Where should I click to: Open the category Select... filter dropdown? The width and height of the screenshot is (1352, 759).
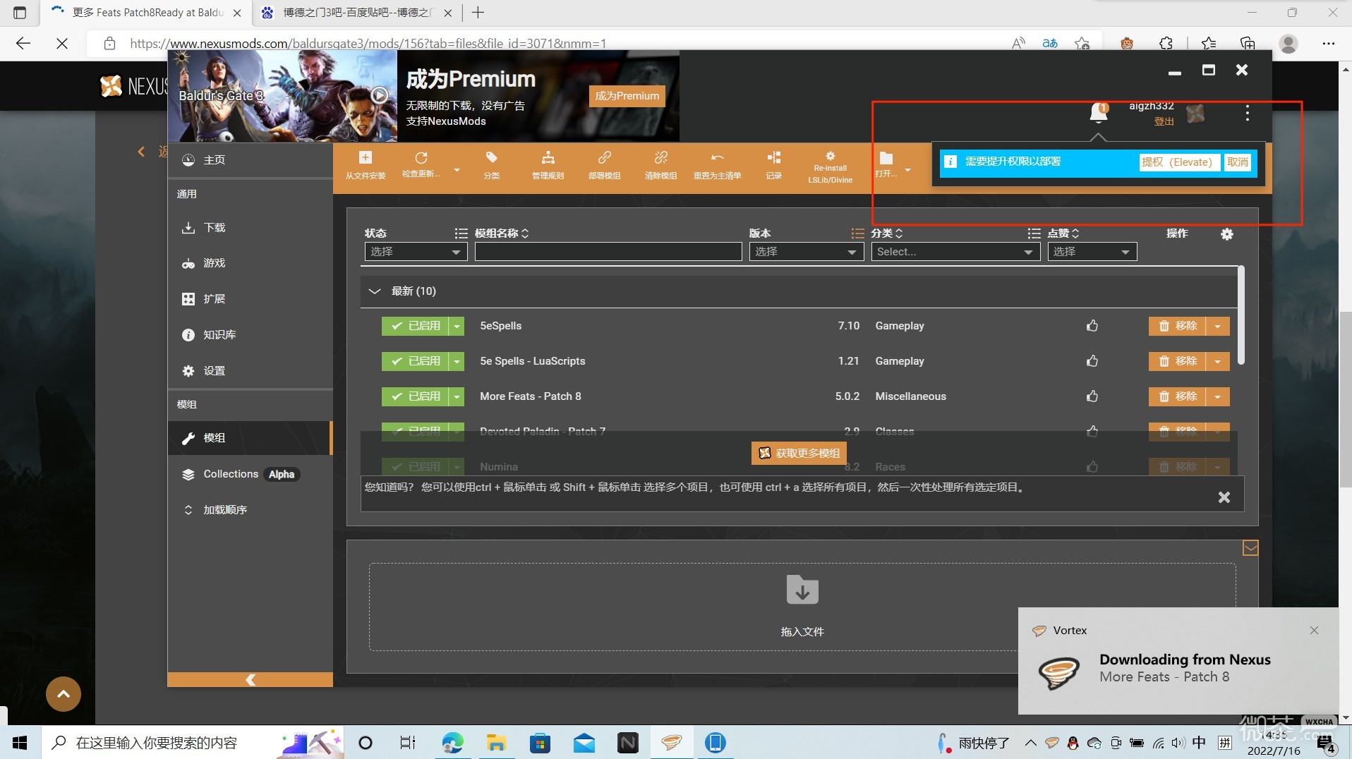[x=955, y=252]
